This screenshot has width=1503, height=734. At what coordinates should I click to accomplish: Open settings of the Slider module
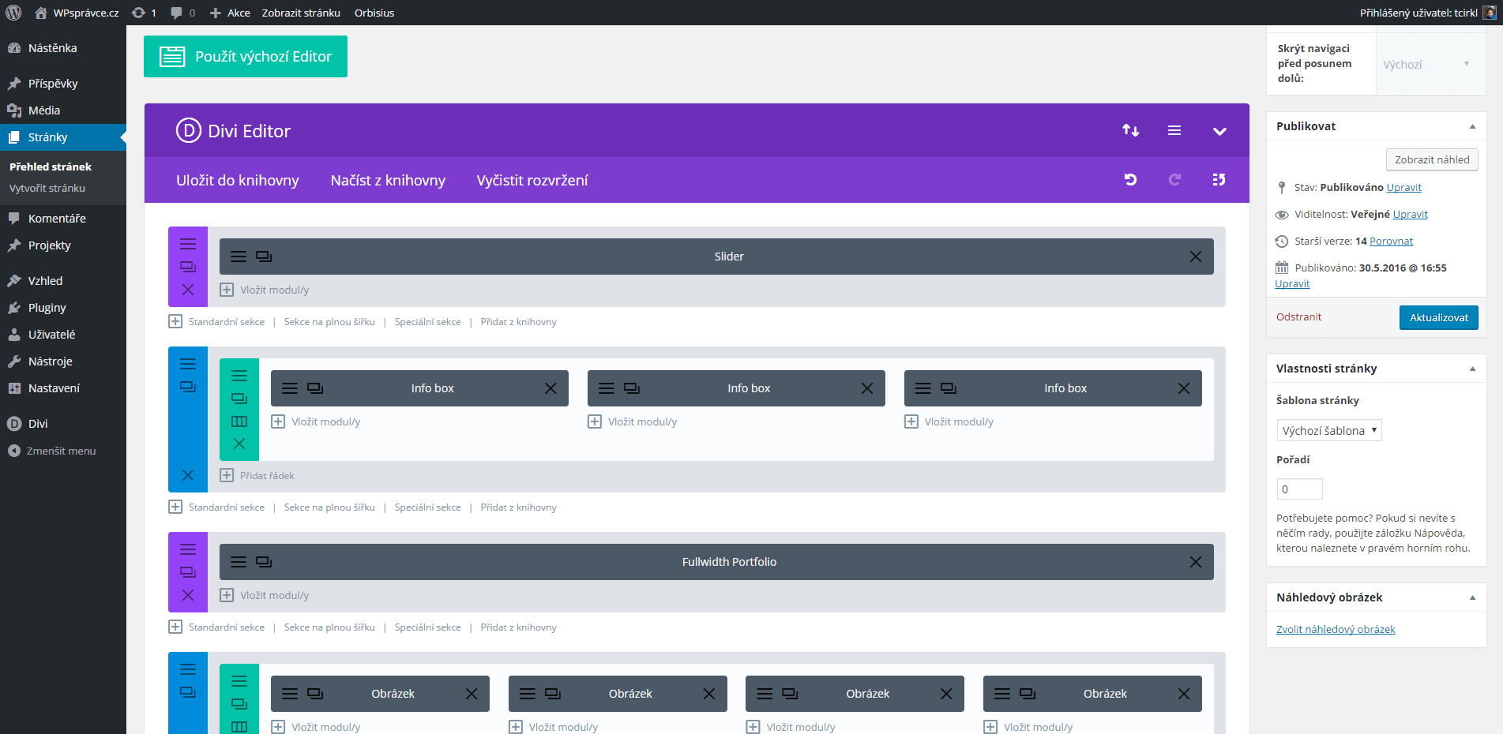click(x=239, y=257)
